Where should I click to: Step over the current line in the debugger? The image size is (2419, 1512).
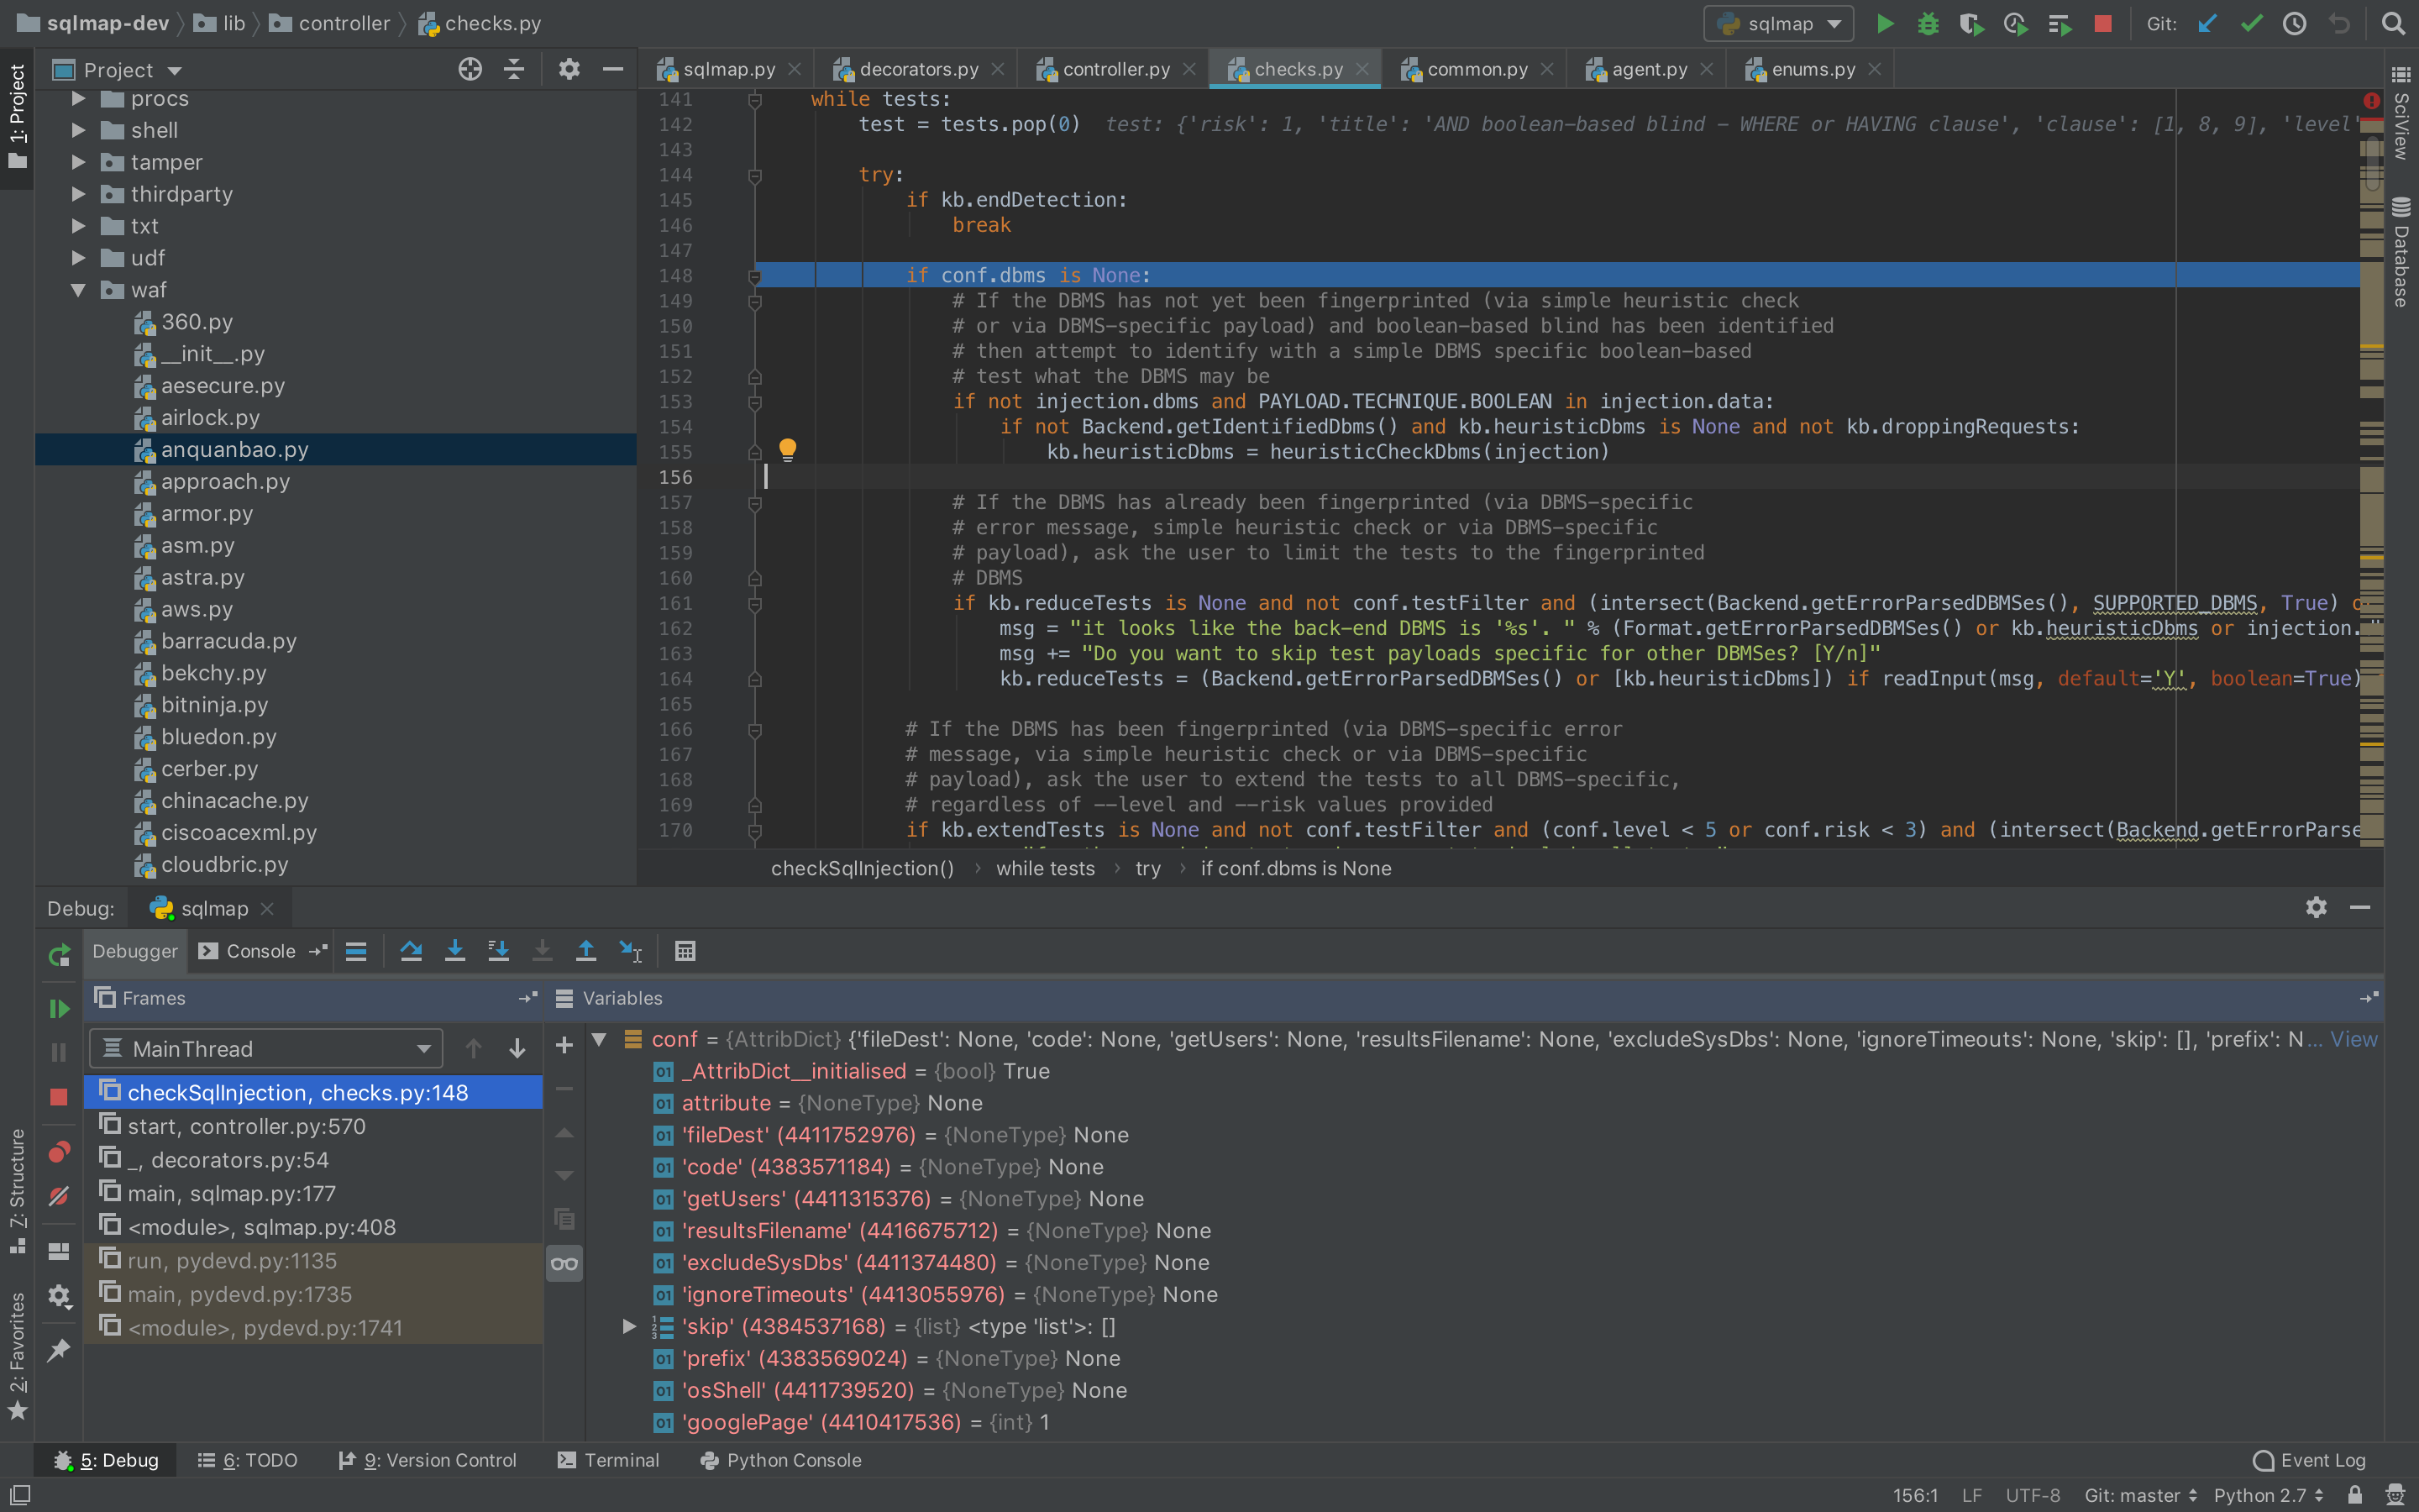coord(411,951)
